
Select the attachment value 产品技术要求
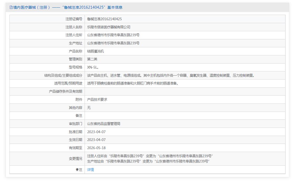[x=97, y=100]
